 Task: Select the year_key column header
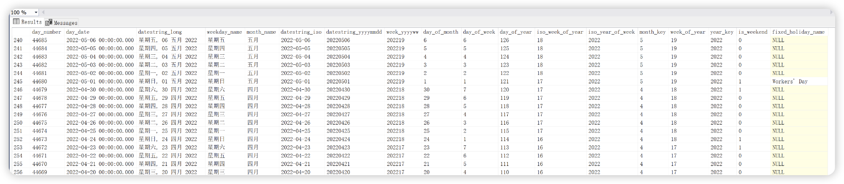point(722,32)
